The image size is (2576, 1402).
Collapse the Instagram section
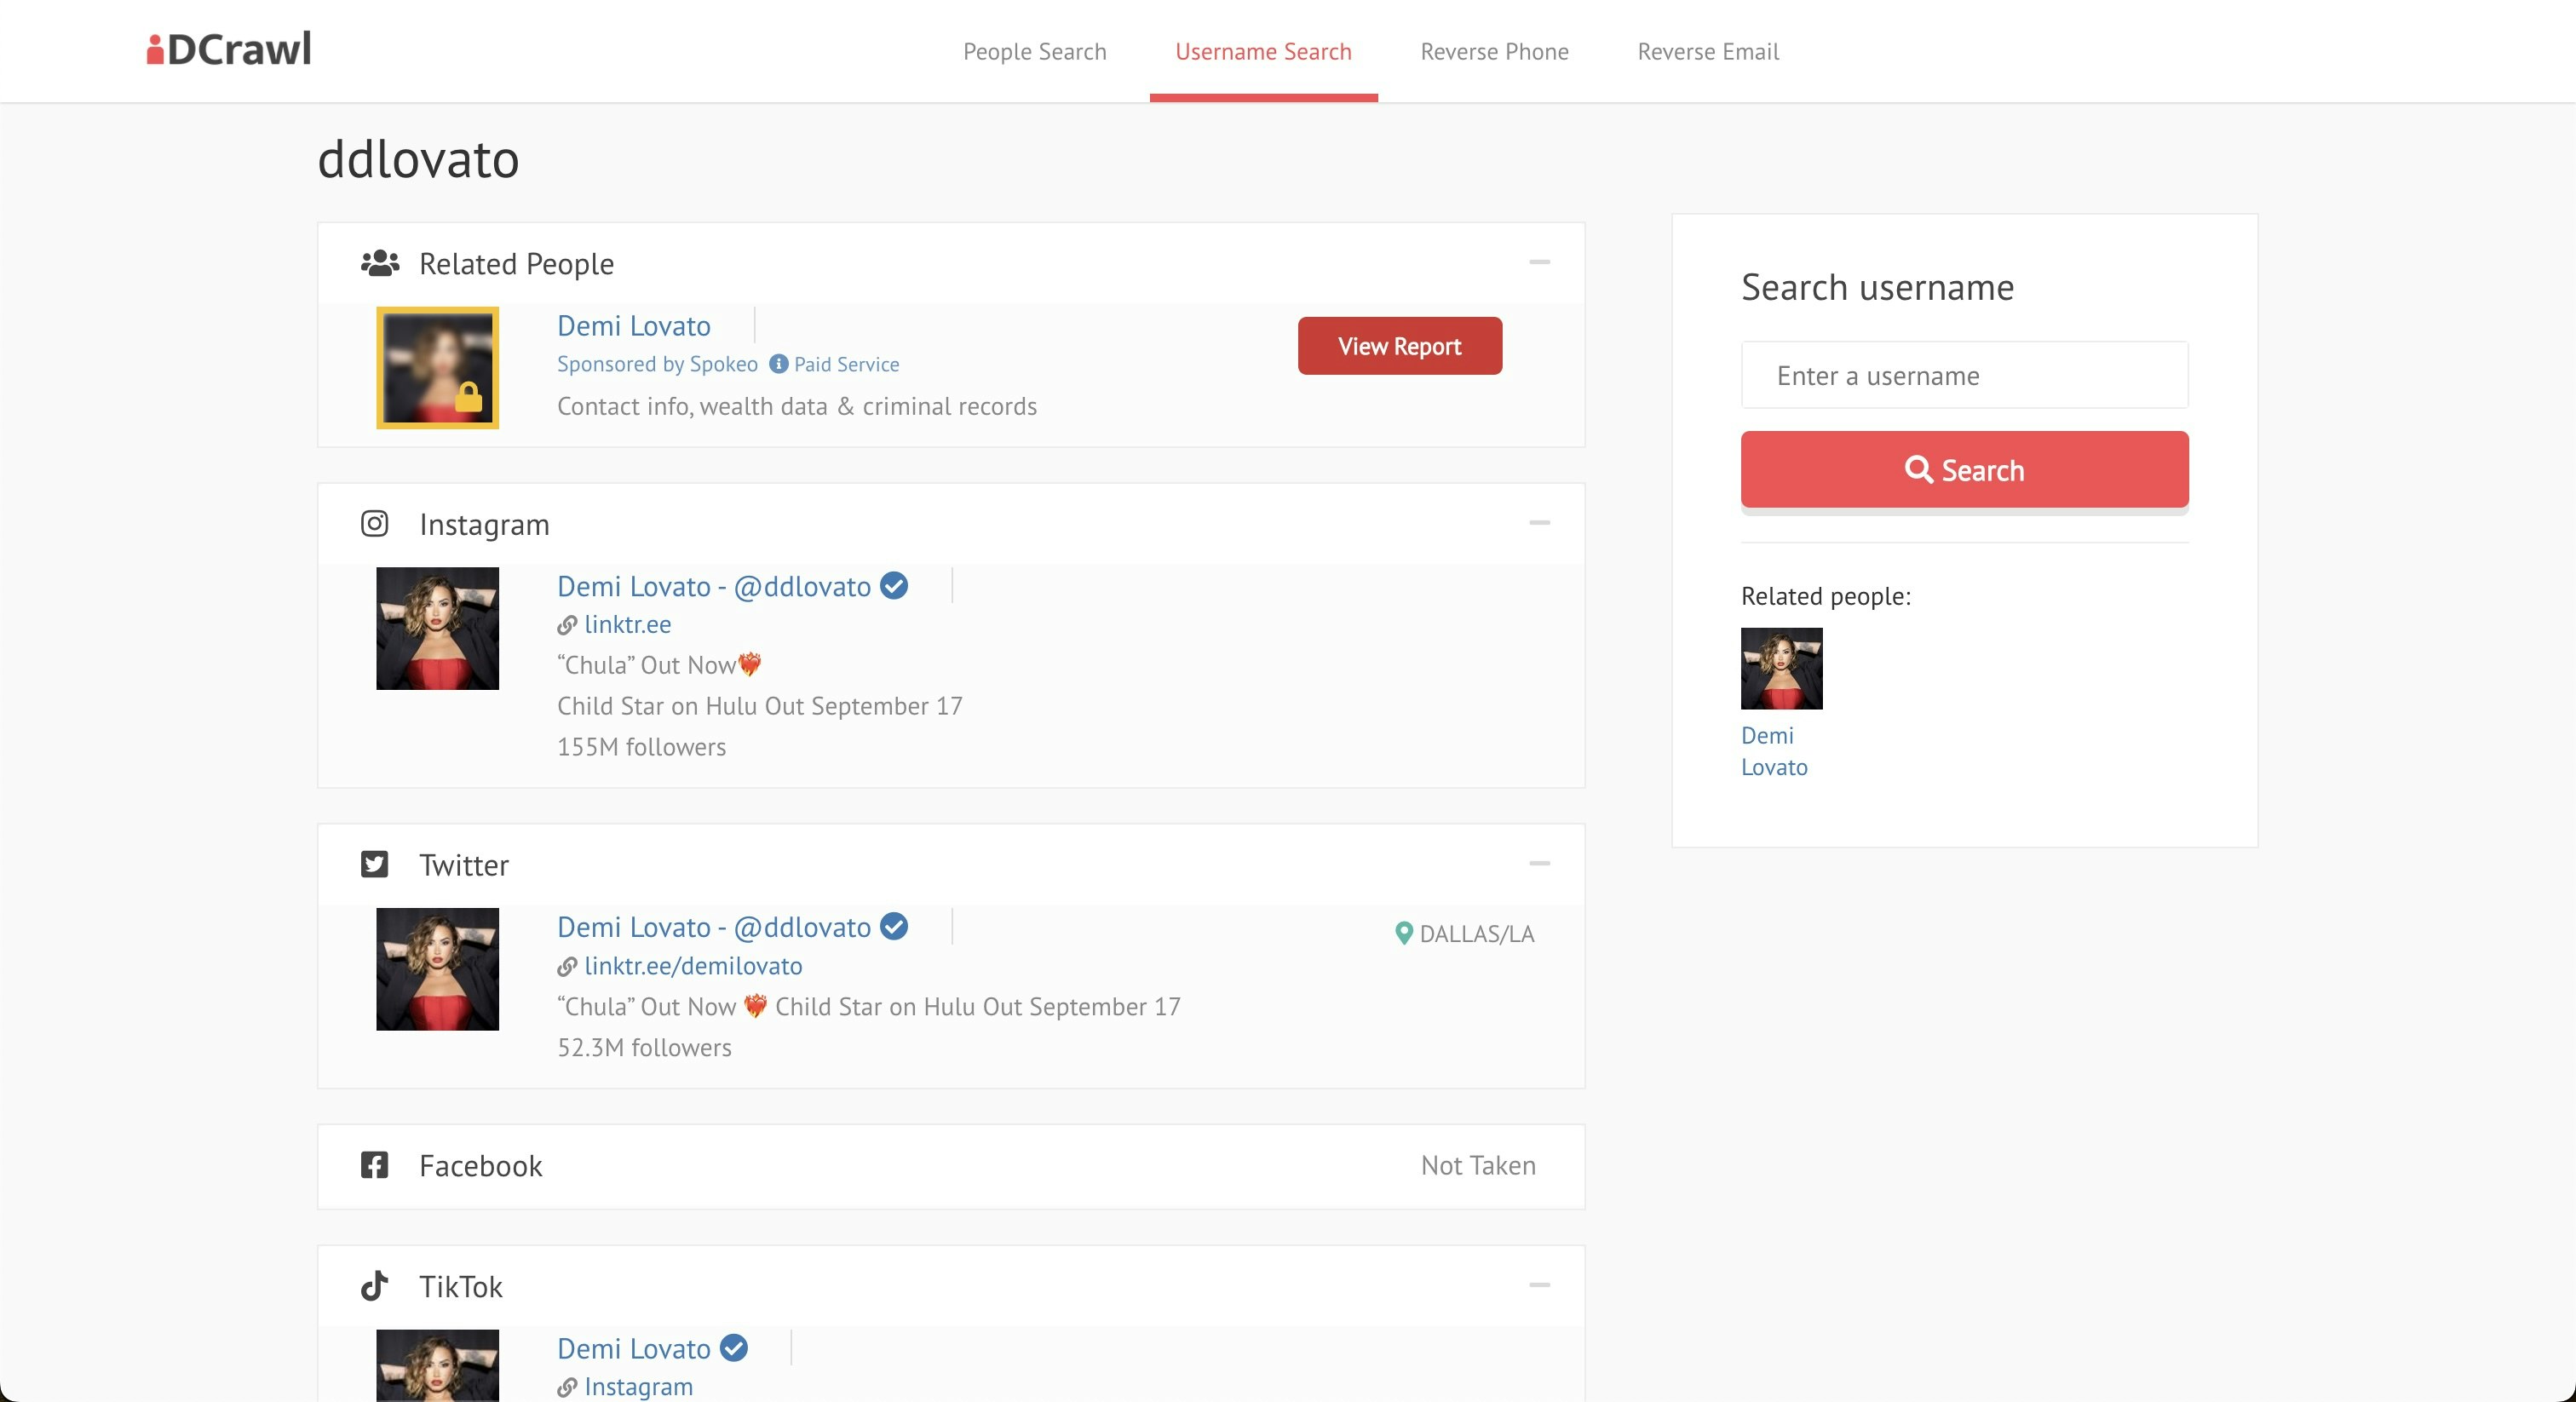1539,523
